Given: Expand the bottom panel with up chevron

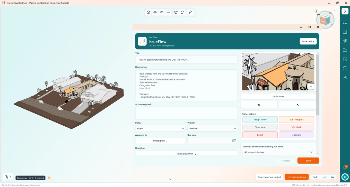Looking at the screenshot, I should coord(170,179).
